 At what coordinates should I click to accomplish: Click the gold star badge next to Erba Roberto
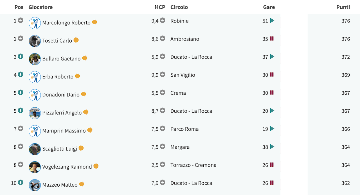tap(77, 76)
